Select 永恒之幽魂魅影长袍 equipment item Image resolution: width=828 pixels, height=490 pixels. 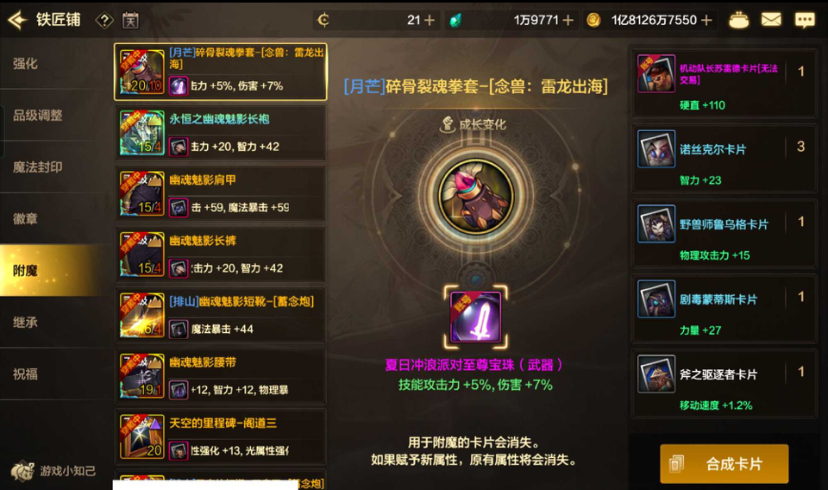pos(220,133)
